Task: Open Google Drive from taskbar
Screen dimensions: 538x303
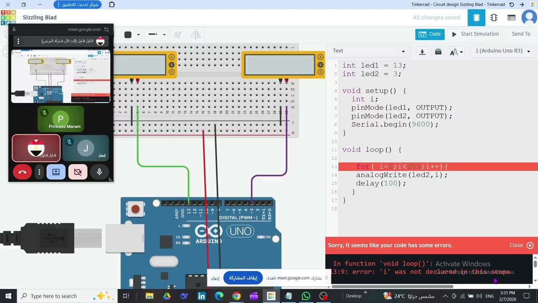Action: click(167, 296)
